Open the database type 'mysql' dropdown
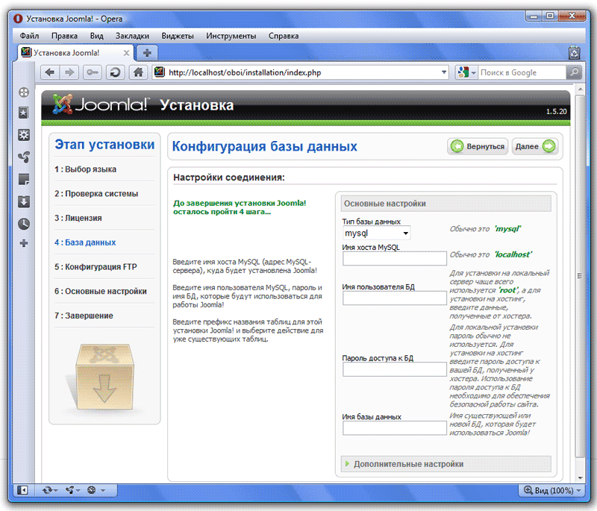Screen dimensions: 597x511 click(x=377, y=233)
